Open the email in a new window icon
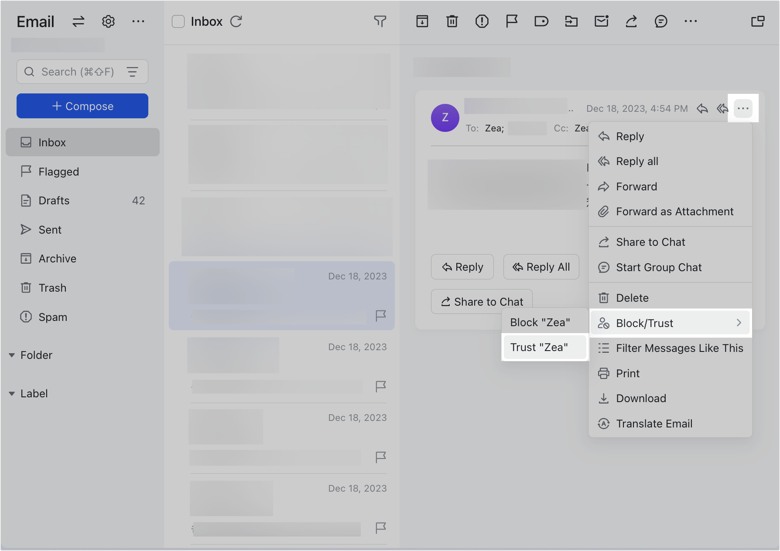The width and height of the screenshot is (780, 551). [758, 21]
